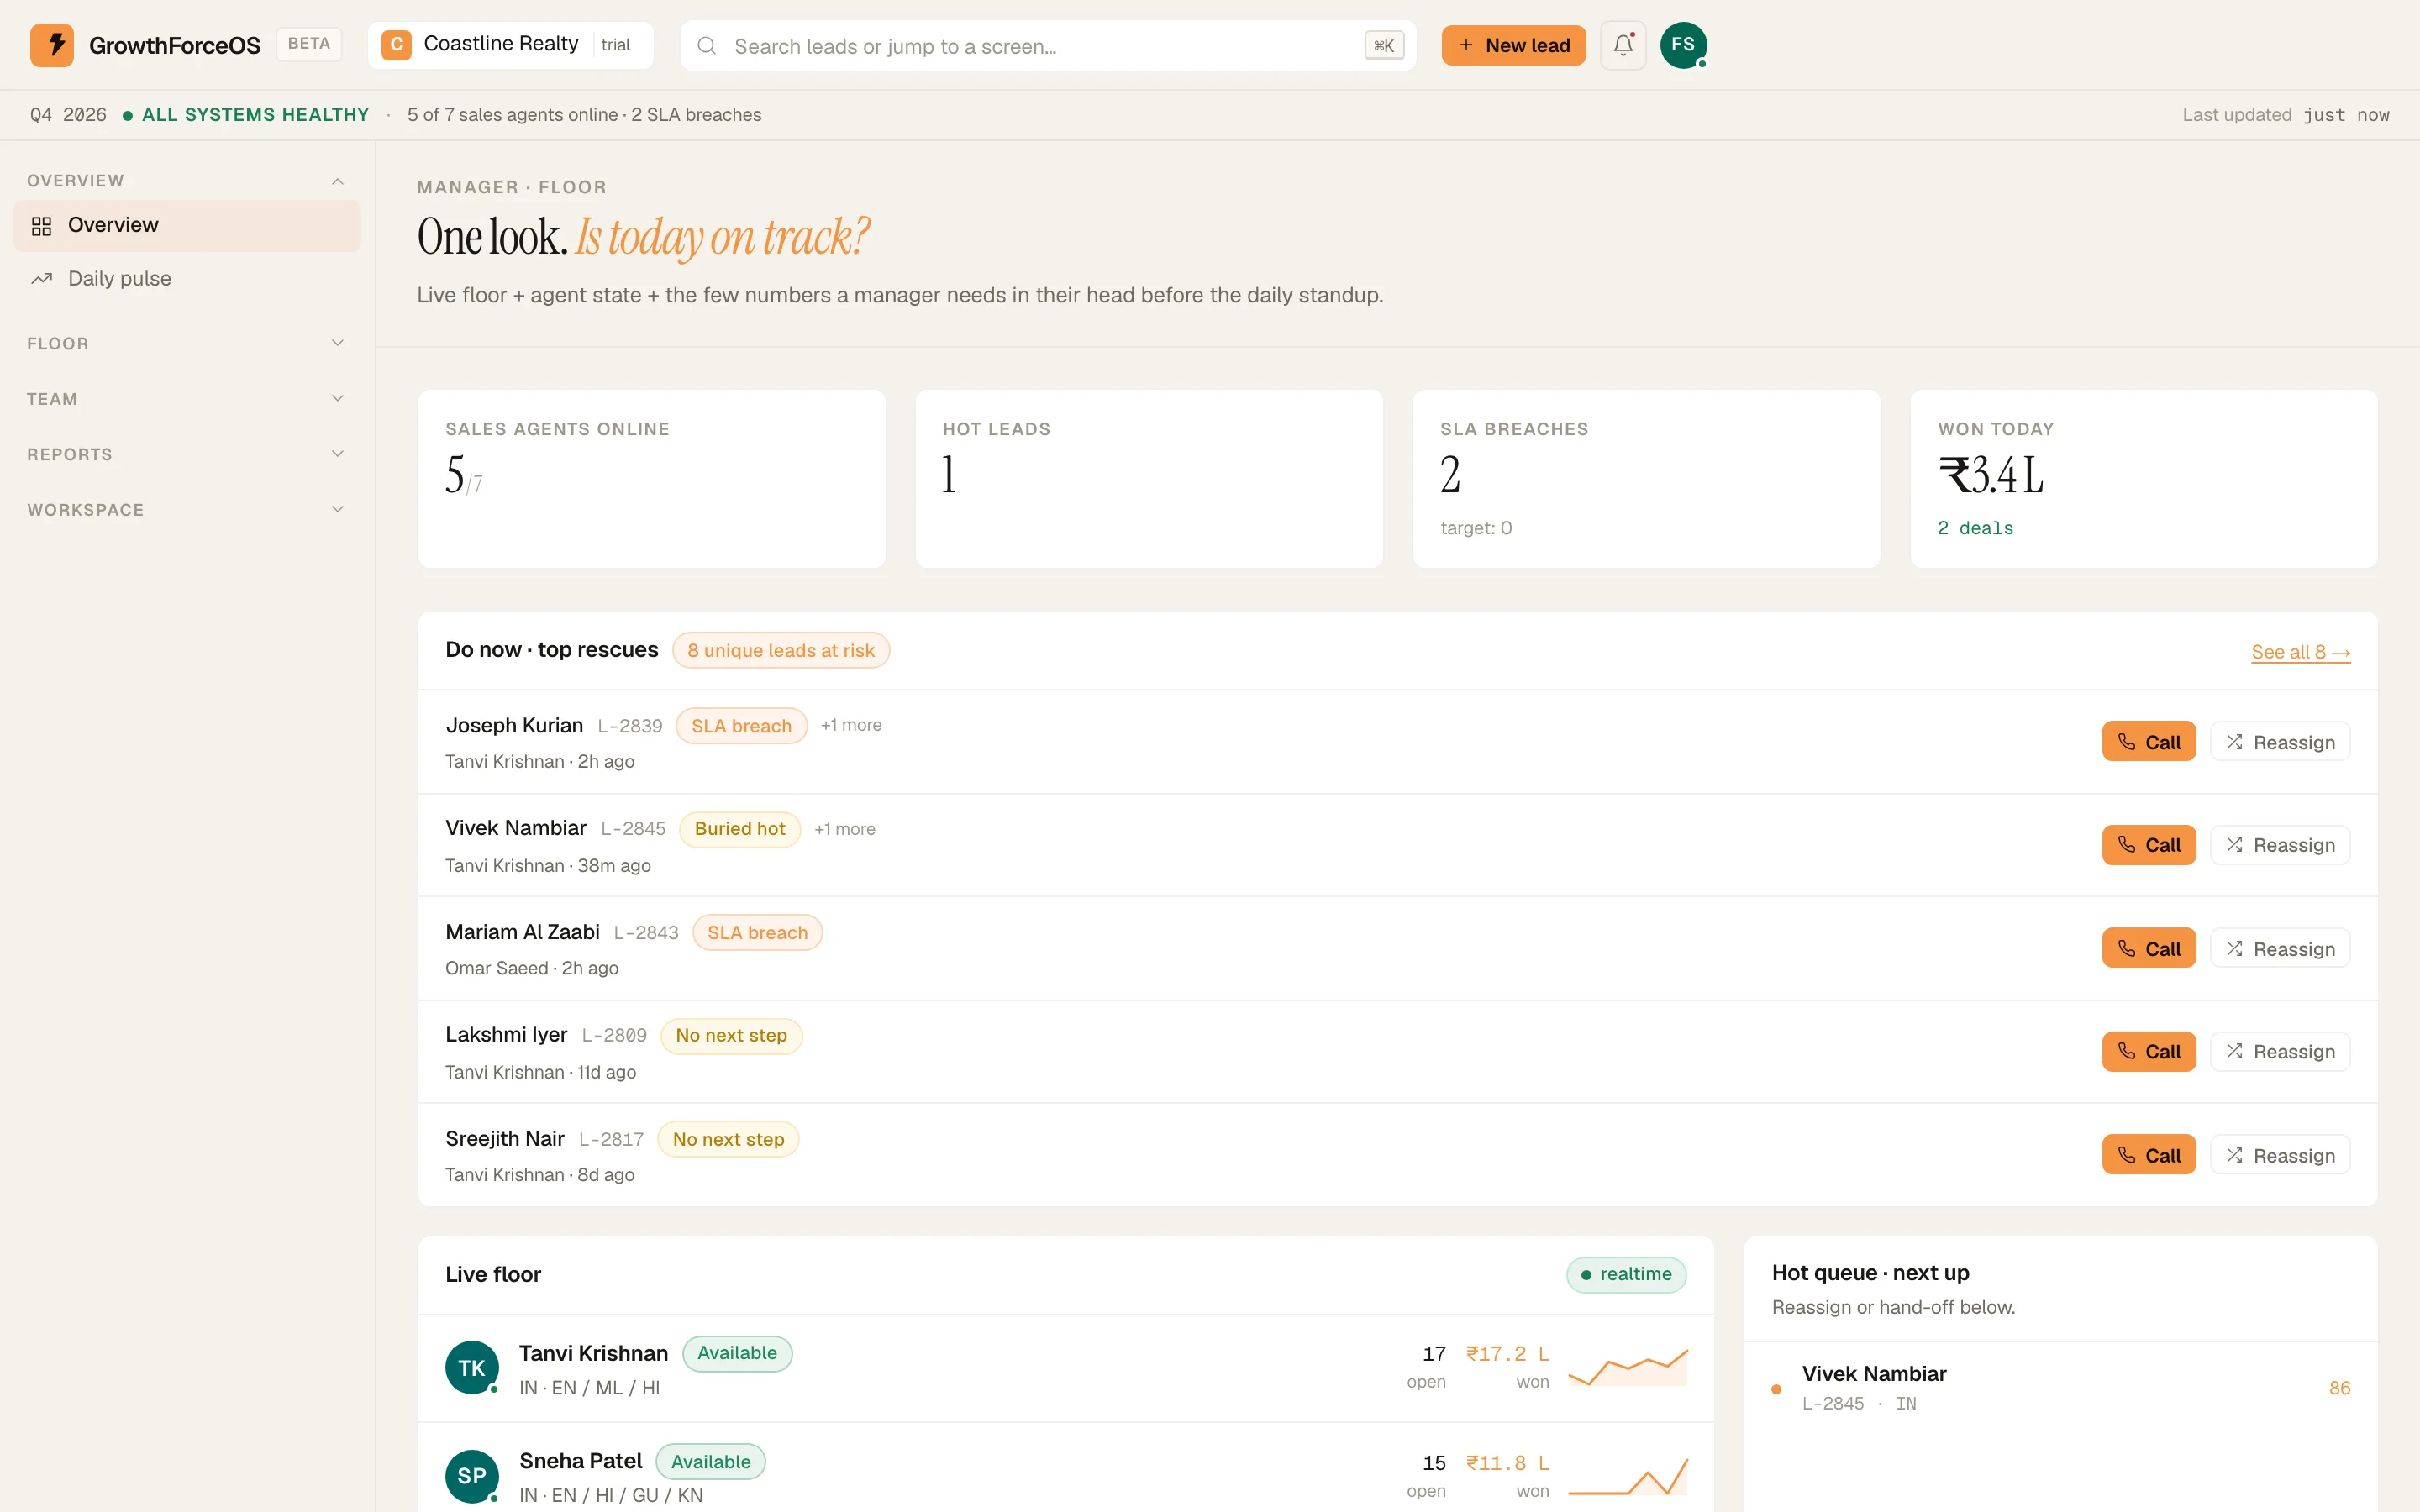
Task: Click the orange dot beside Vivek Nambiar in Hot queue
Action: (1776, 1388)
